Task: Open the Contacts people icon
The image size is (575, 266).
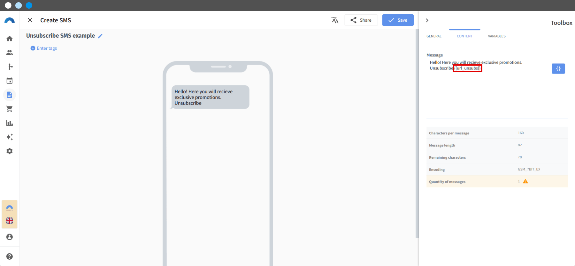Action: point(10,53)
